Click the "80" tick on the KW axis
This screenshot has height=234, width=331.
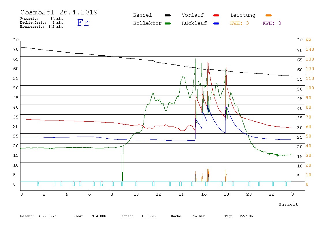click(x=309, y=107)
